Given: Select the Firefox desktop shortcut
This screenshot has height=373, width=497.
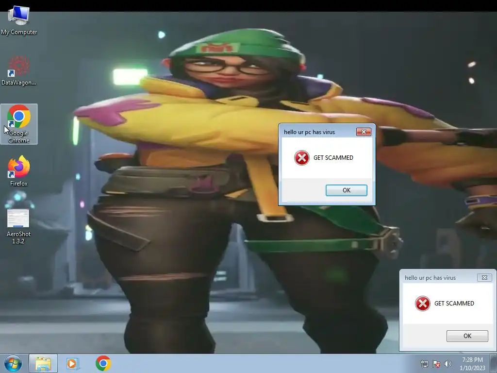Looking at the screenshot, I should coord(19,171).
